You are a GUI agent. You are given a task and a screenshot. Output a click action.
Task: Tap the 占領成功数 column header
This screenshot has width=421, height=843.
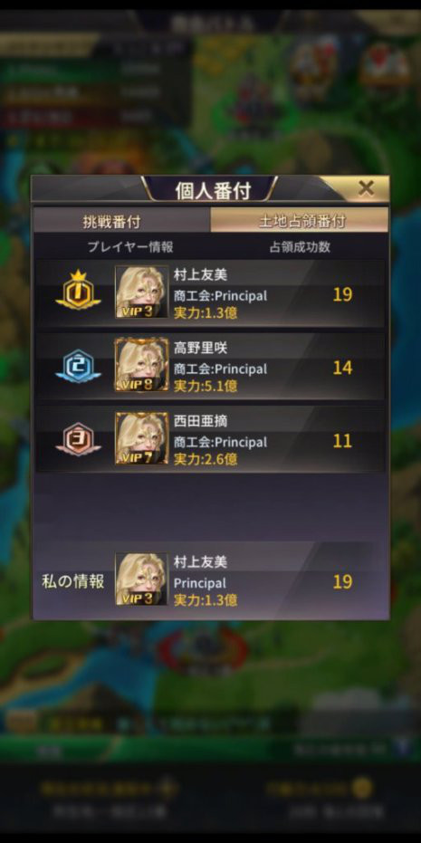pyautogui.click(x=300, y=247)
